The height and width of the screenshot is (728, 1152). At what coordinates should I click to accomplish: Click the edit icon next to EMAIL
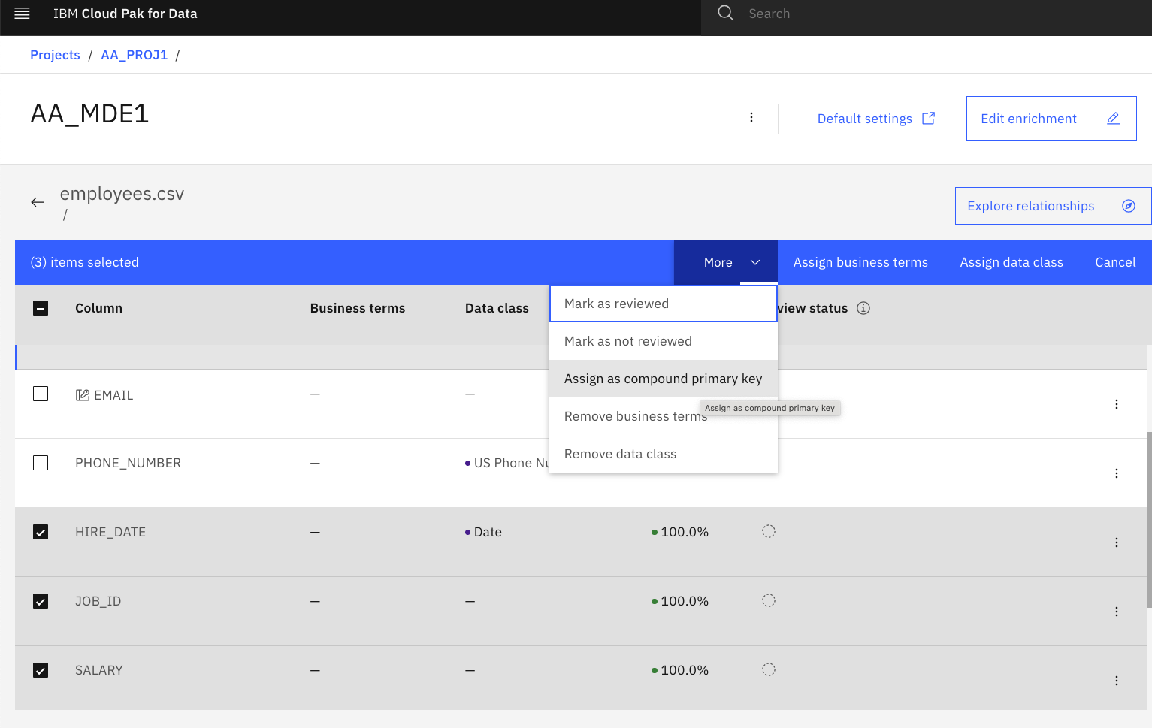[83, 395]
